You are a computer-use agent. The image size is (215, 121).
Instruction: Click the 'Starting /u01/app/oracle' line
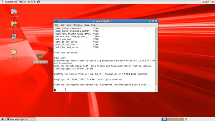pos(102,85)
